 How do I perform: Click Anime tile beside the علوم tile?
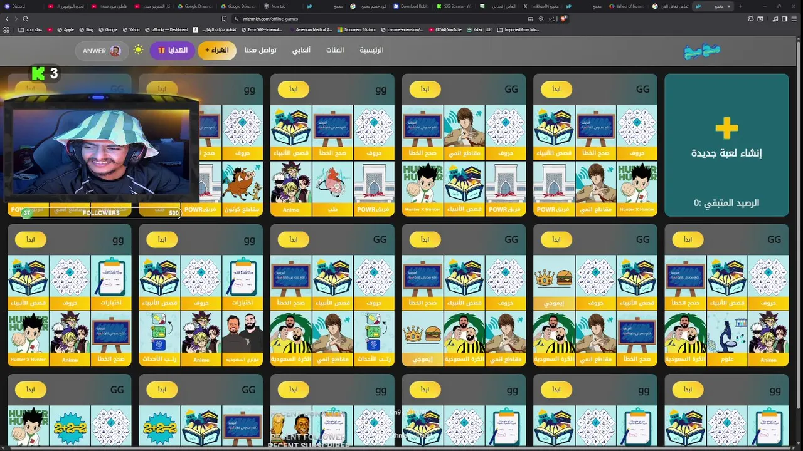pos(768,339)
